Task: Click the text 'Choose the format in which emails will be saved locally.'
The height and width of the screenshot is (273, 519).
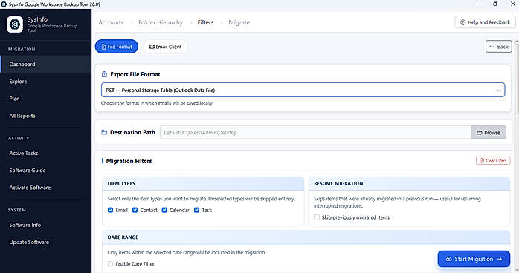Action: point(157,103)
